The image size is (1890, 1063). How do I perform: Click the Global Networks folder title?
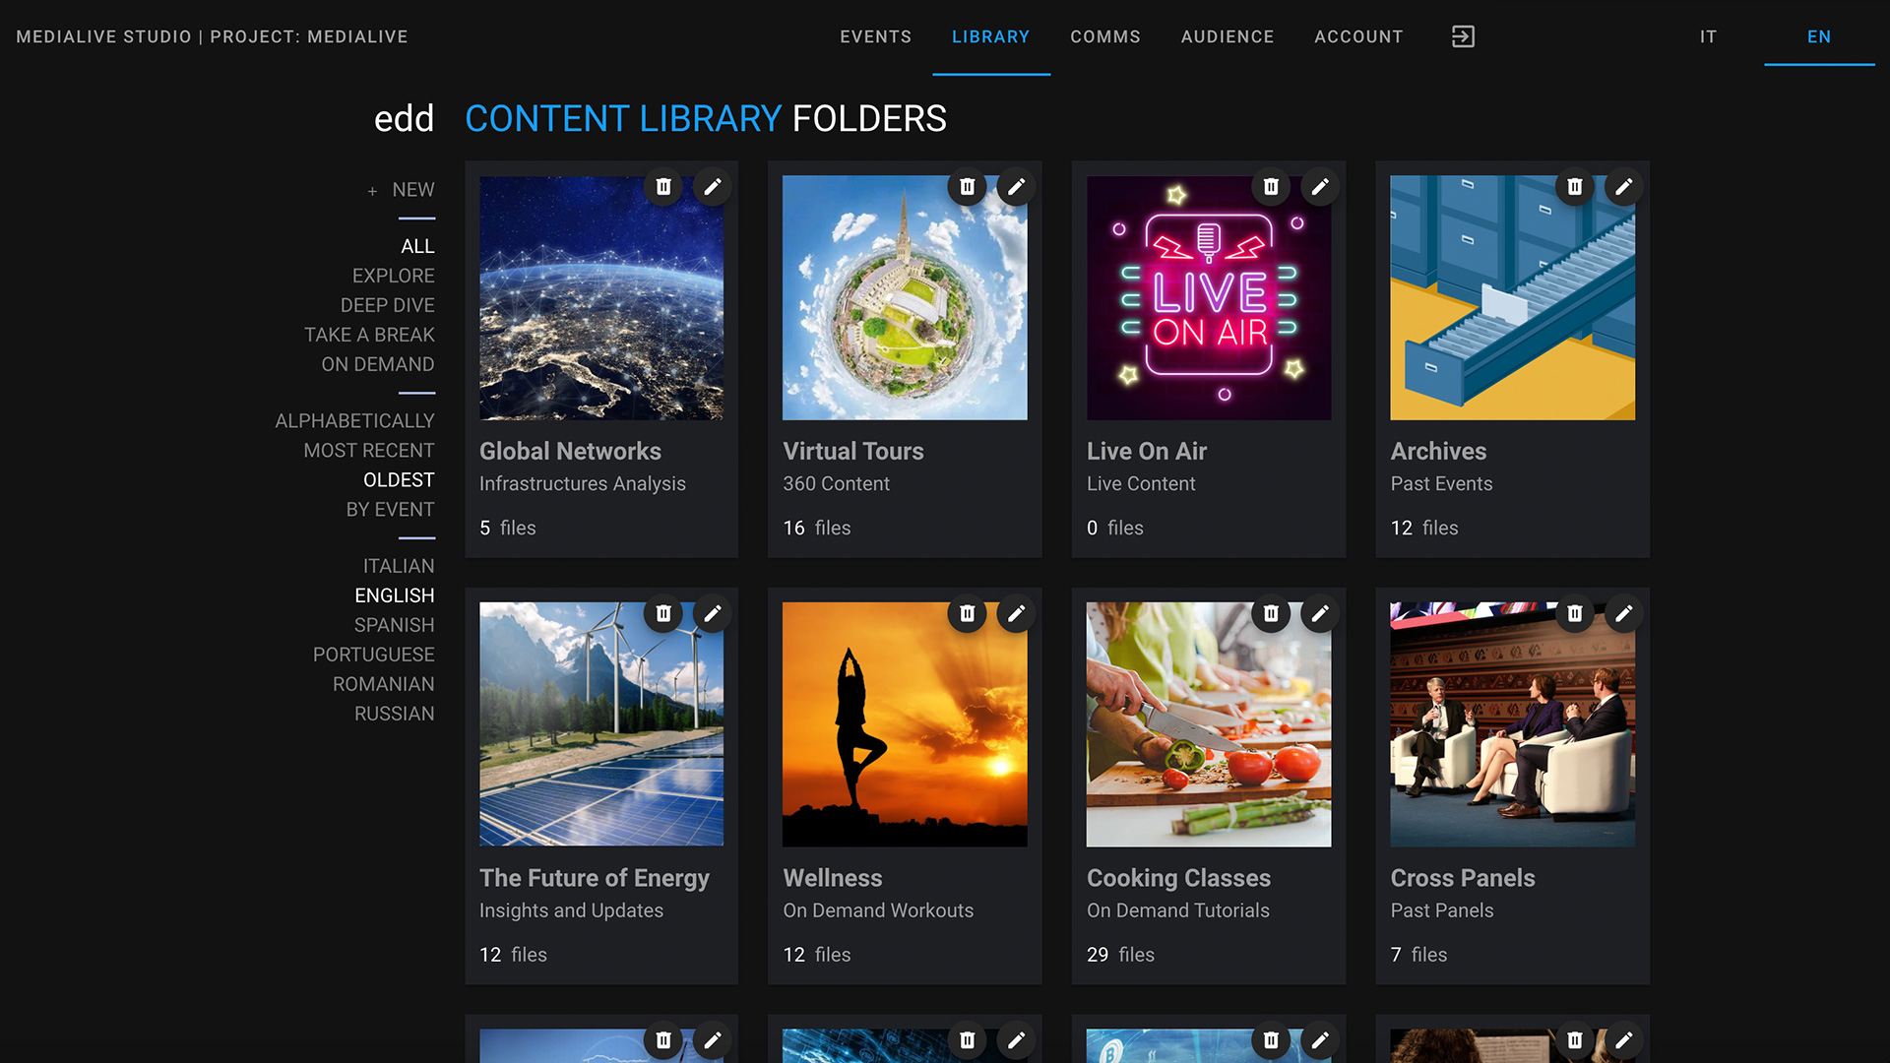570,451
